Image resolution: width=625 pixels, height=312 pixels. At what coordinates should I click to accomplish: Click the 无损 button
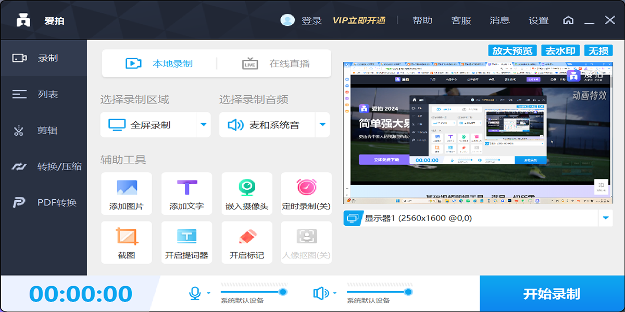tap(598, 50)
